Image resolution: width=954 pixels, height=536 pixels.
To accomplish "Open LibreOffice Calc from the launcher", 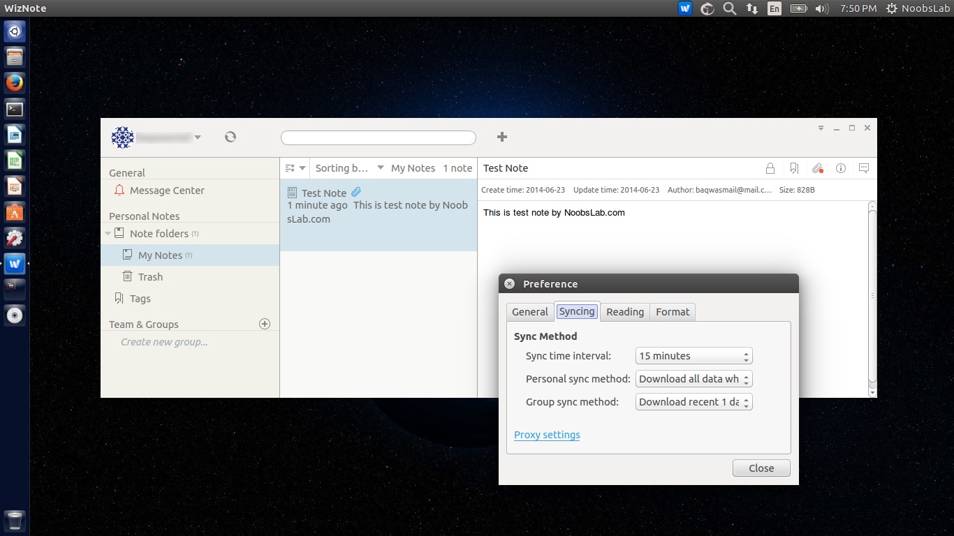I will pos(15,161).
